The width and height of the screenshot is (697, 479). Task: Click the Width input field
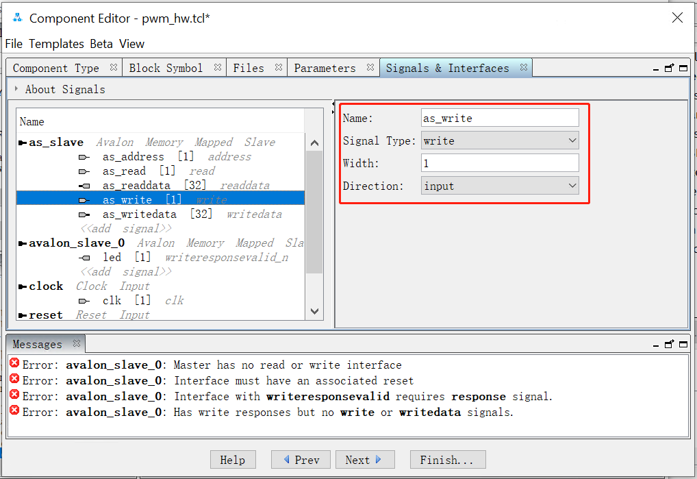[499, 163]
